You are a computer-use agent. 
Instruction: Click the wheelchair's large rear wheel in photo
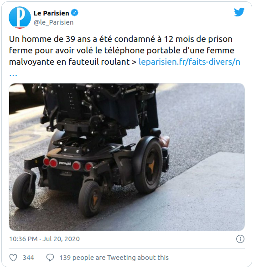pos(148,166)
